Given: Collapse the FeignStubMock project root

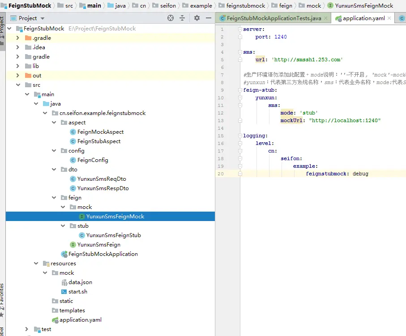Looking at the screenshot, I should 9,29.
